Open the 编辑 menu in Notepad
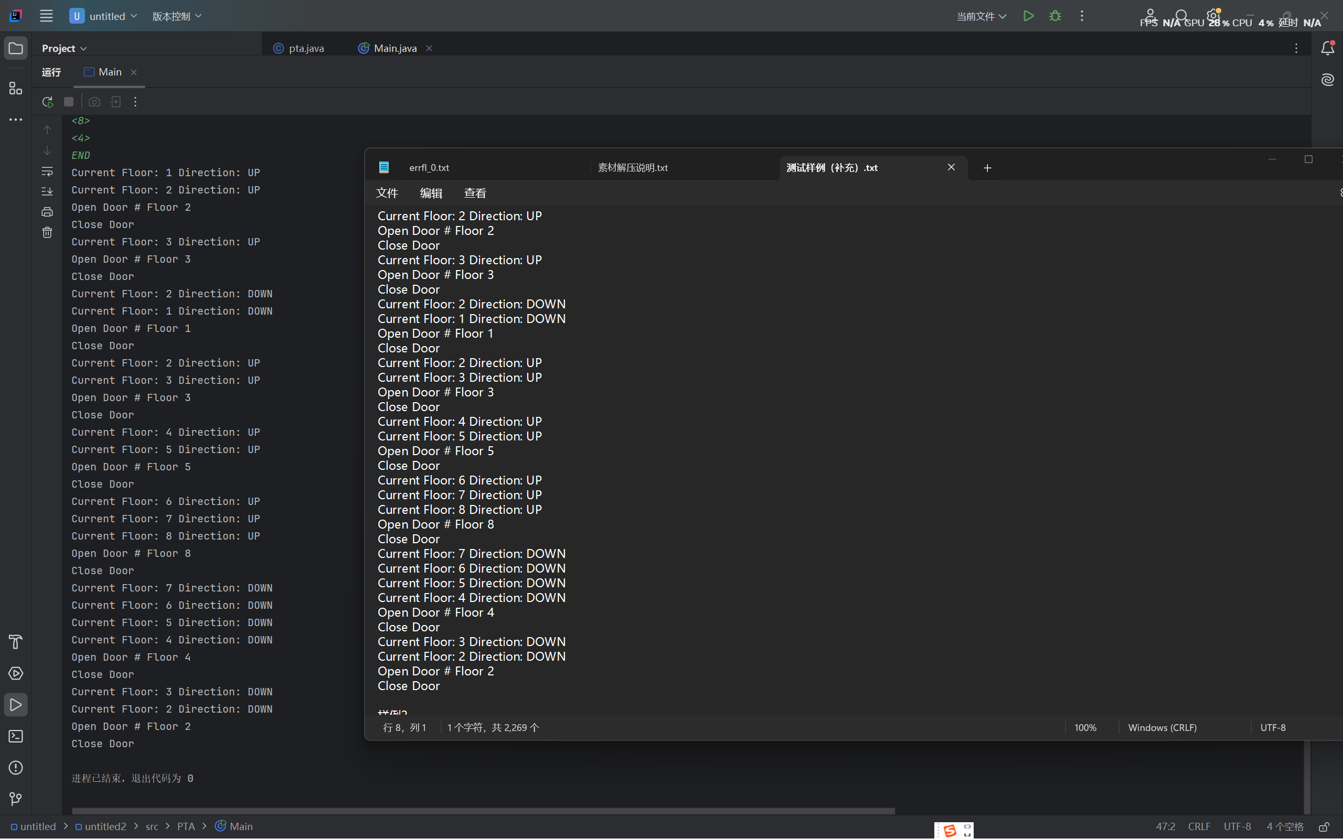 point(431,193)
